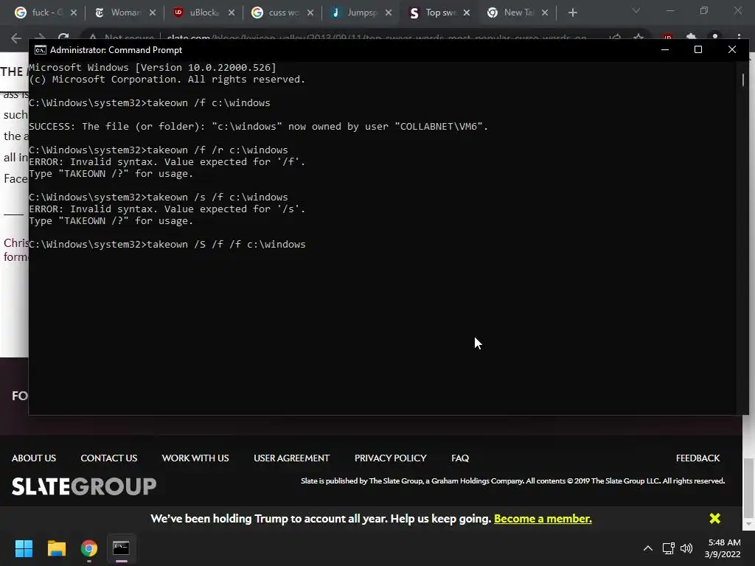
Task: Switch to the cuss words Google tab
Action: pyautogui.click(x=283, y=13)
